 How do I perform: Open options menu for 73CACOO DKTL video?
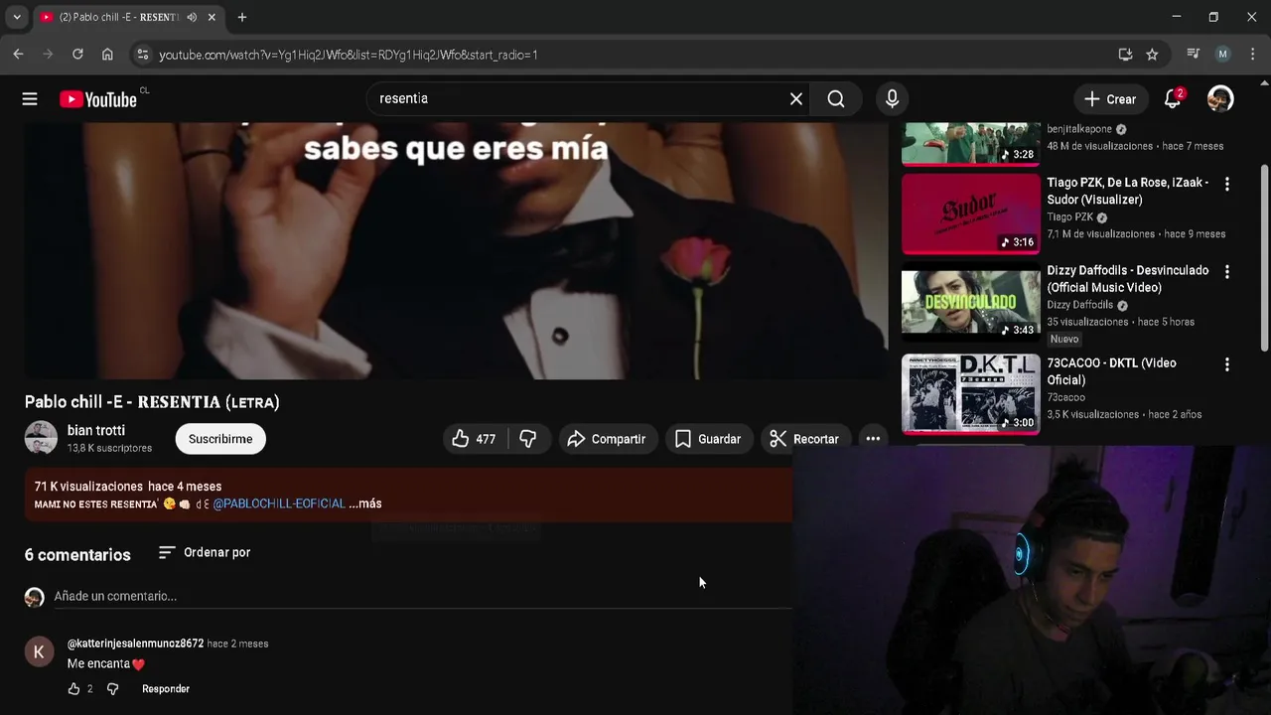(1226, 364)
